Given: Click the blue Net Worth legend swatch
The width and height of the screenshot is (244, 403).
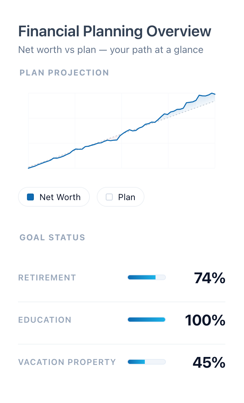Looking at the screenshot, I should (x=31, y=197).
